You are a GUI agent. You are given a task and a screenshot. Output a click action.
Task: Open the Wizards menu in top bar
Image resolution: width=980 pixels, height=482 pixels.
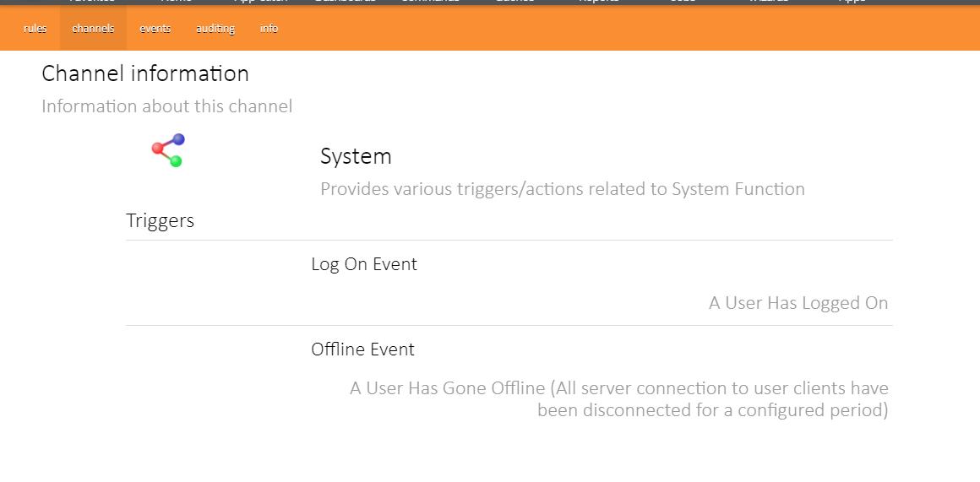[768, 2]
